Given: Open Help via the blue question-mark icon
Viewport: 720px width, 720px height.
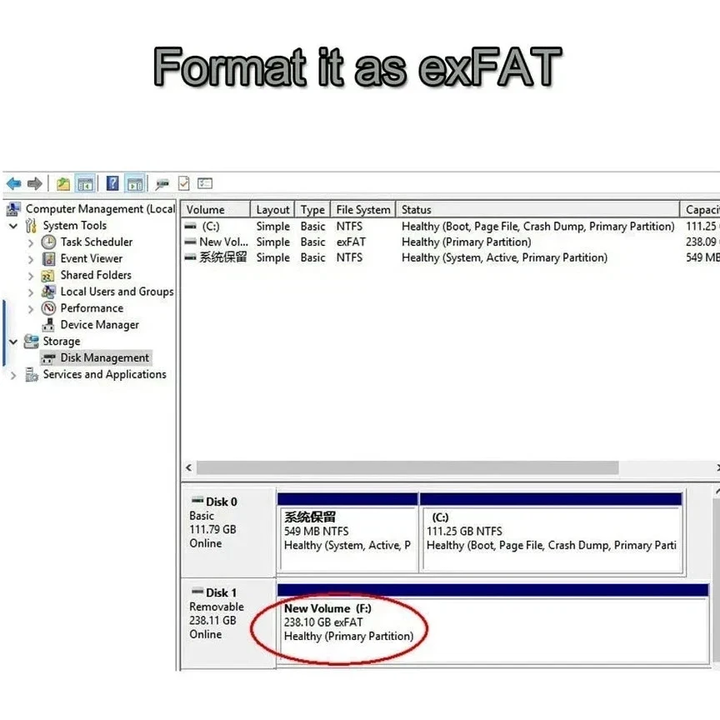Looking at the screenshot, I should (x=112, y=183).
